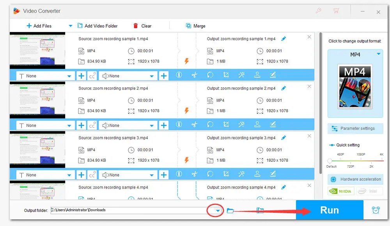
Task: Select the Crop tool on the first video
Action: pyautogui.click(x=226, y=76)
